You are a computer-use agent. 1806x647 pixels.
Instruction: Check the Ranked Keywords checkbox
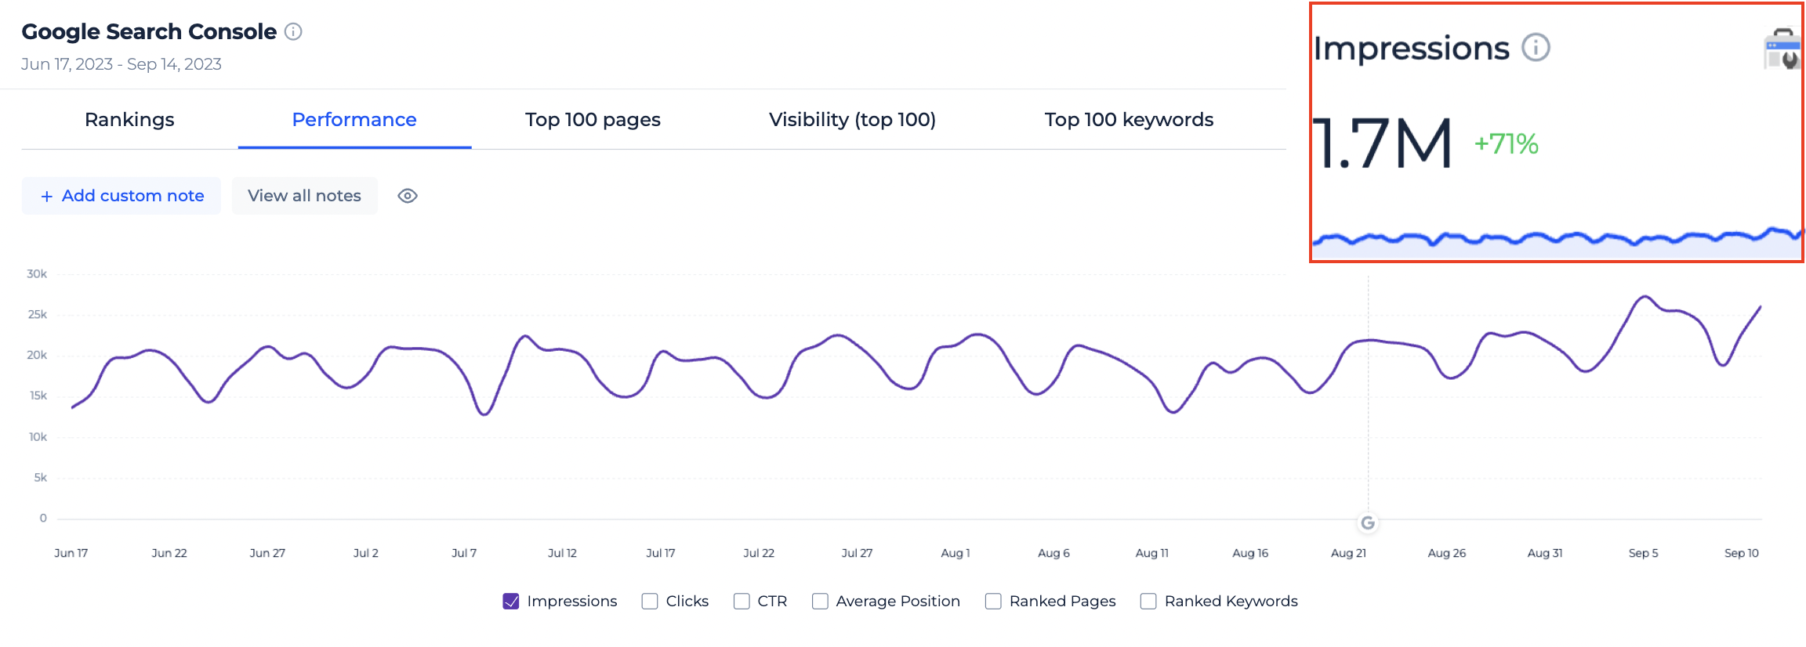point(1148,601)
